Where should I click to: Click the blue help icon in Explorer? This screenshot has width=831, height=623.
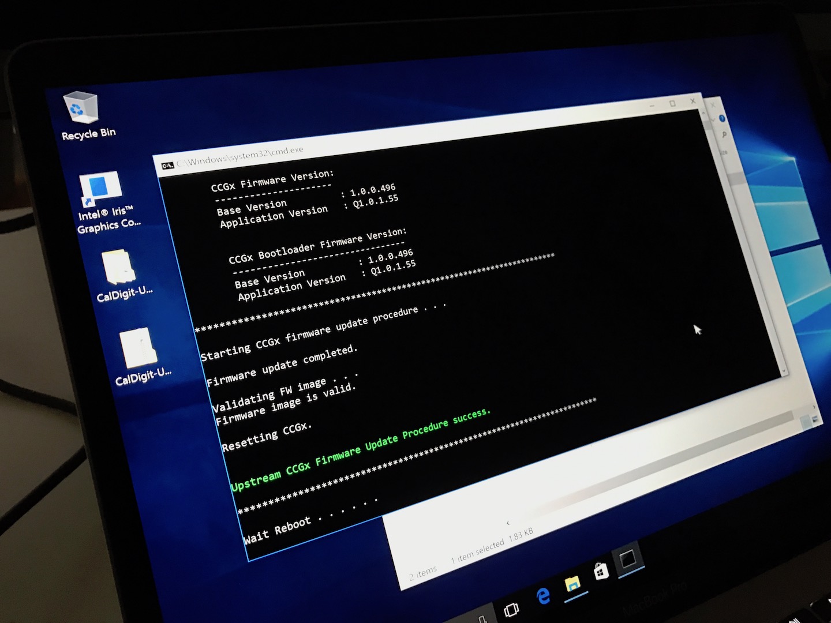coord(721,118)
